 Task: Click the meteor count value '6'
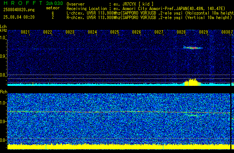pos(53,13)
